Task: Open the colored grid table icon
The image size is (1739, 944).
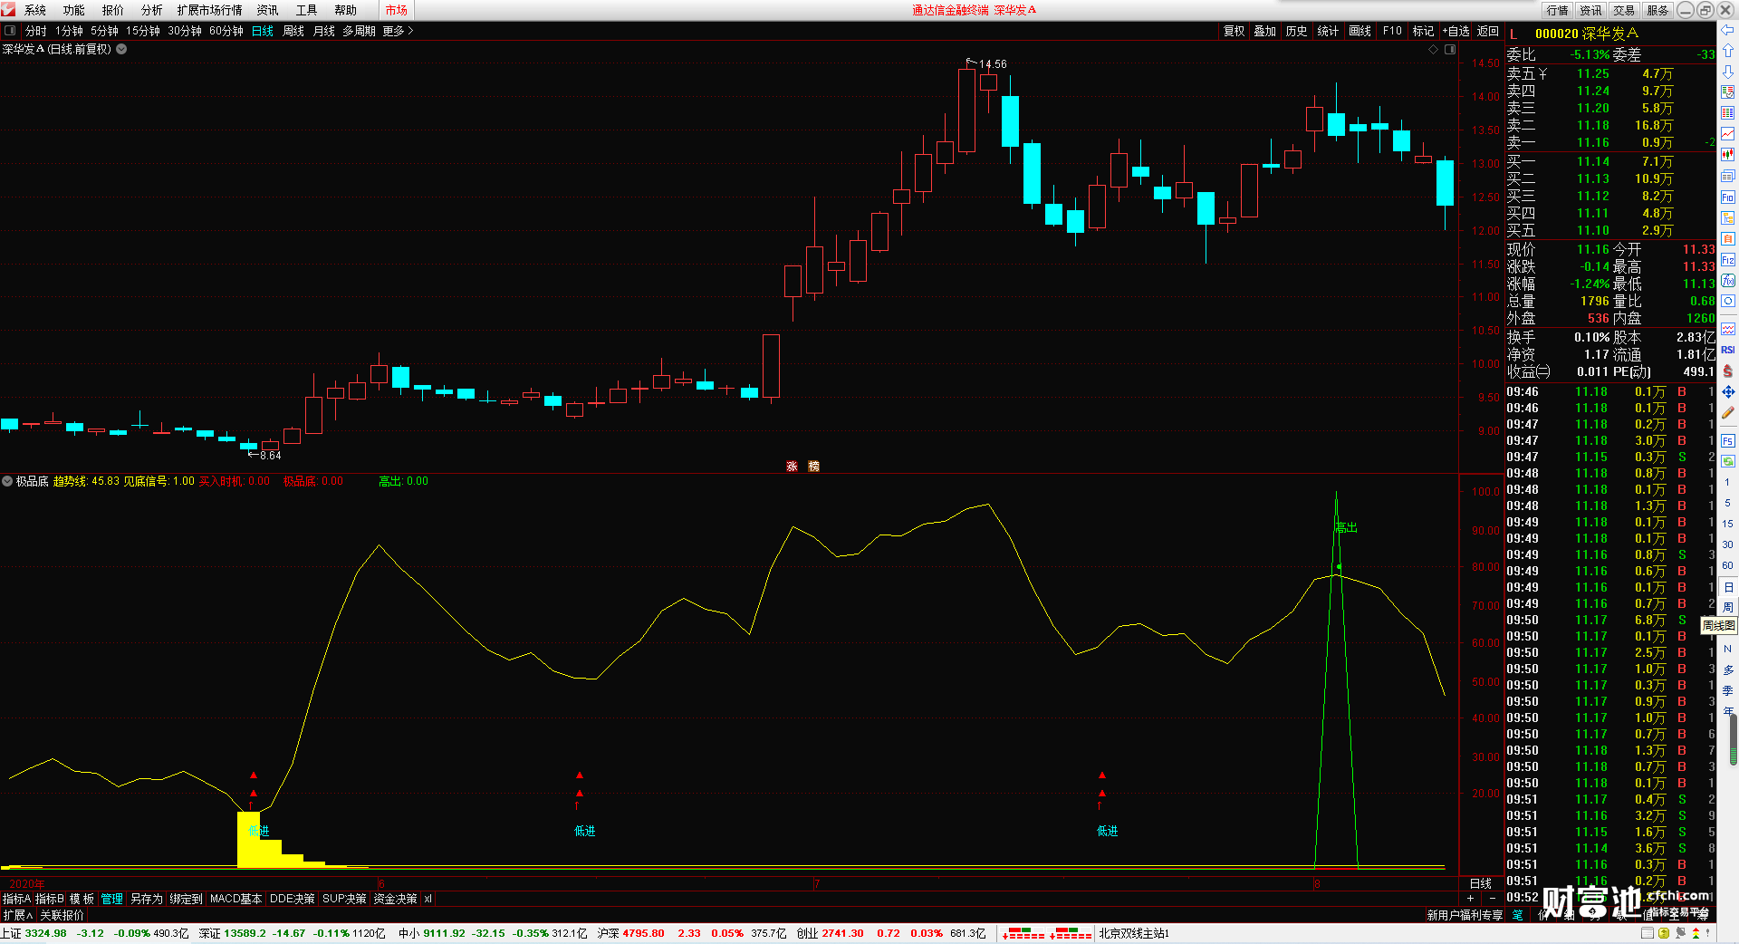Action: pyautogui.click(x=1727, y=113)
